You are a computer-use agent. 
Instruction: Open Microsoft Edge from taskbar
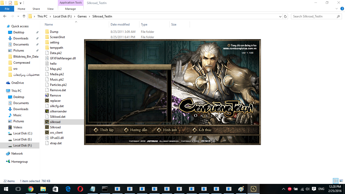[x=68, y=189]
